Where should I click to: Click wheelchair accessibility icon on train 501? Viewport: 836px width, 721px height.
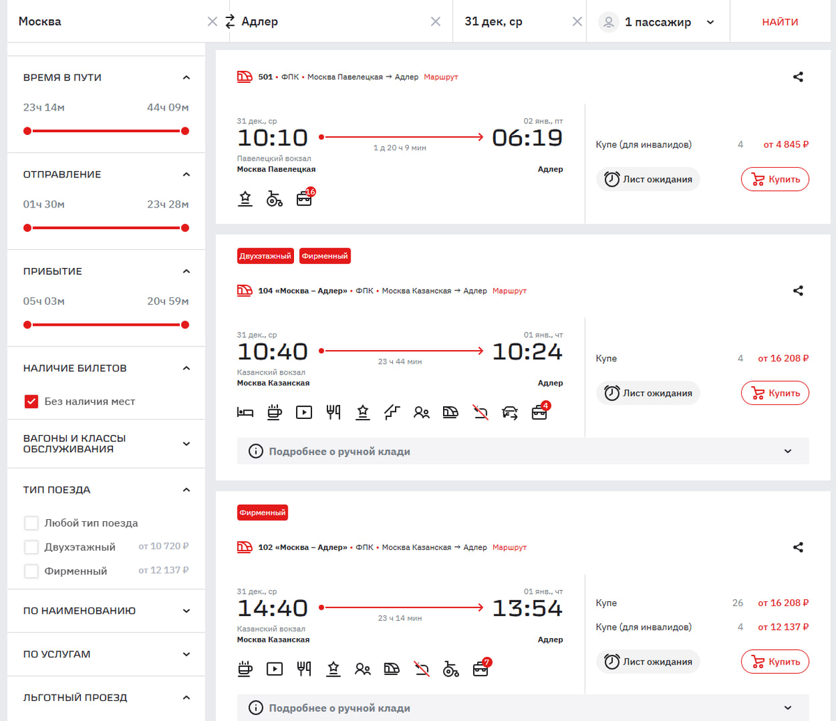point(274,199)
